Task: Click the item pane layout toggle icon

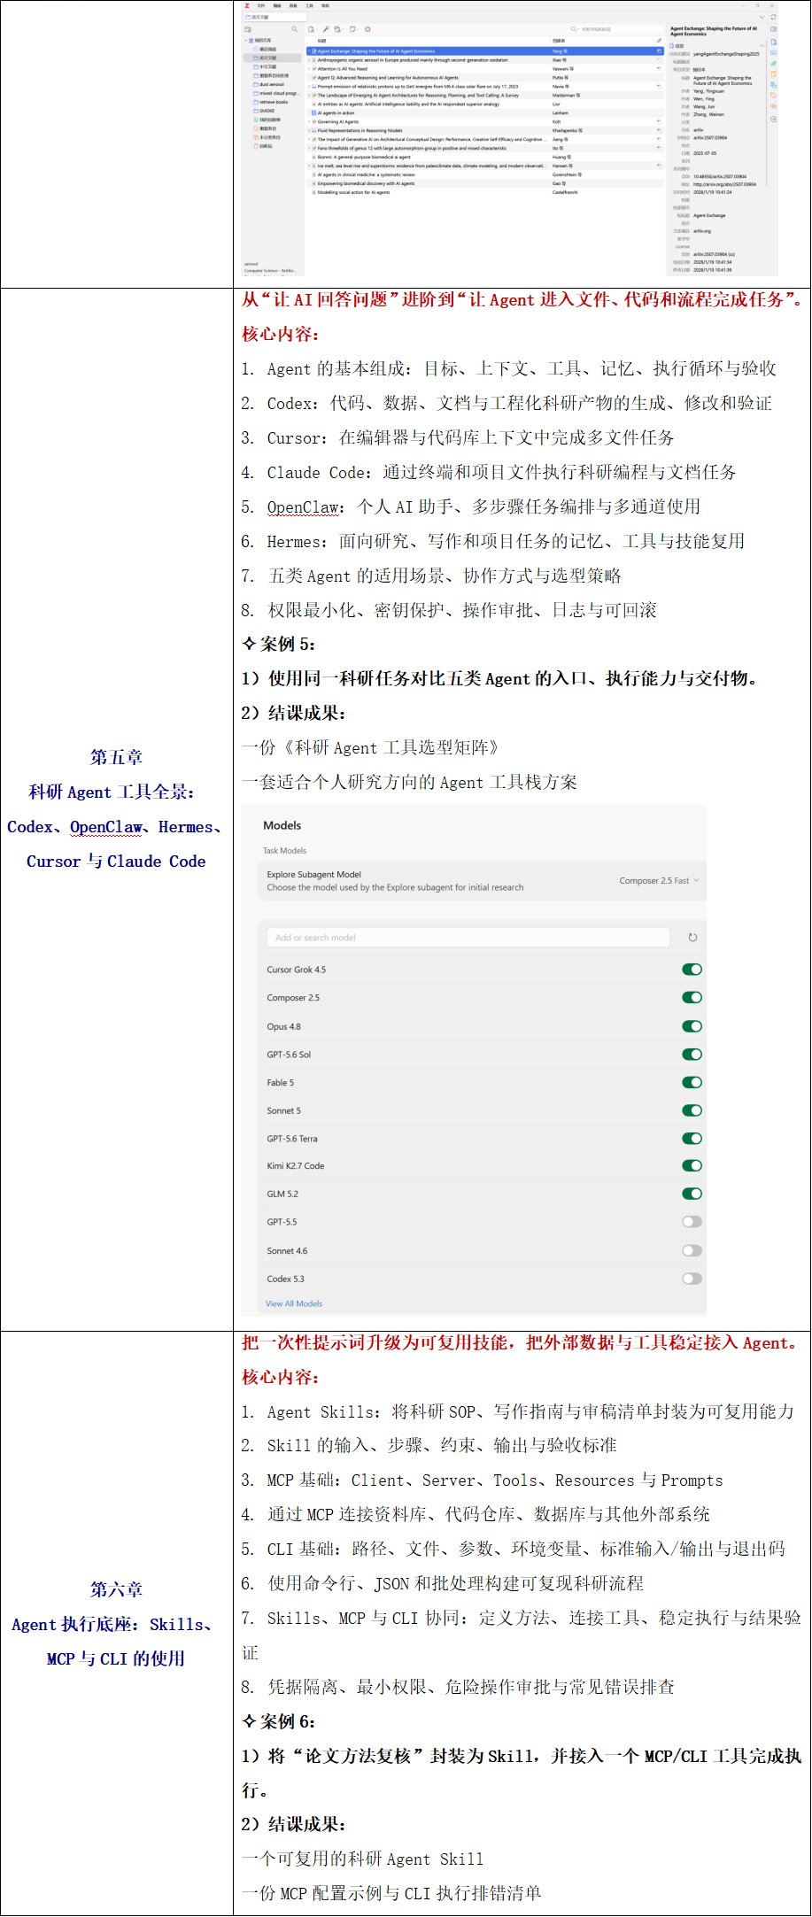Action: click(773, 29)
